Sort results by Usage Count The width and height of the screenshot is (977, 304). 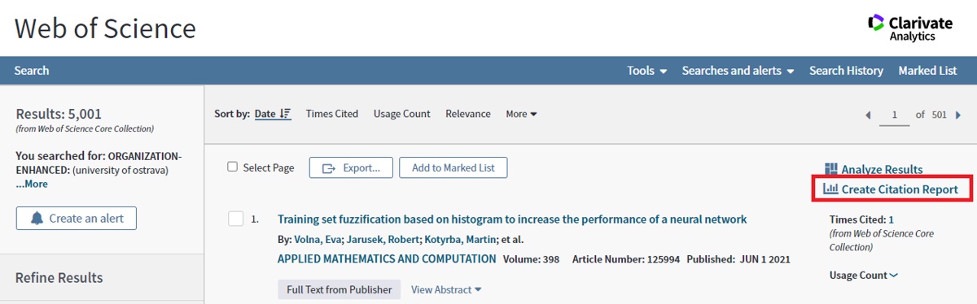click(x=402, y=114)
